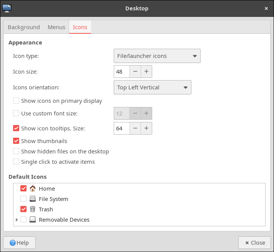Uncheck the Show thumbnails option

[x=16, y=141]
